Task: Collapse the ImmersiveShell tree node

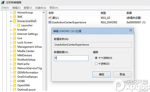Action: click(11, 21)
